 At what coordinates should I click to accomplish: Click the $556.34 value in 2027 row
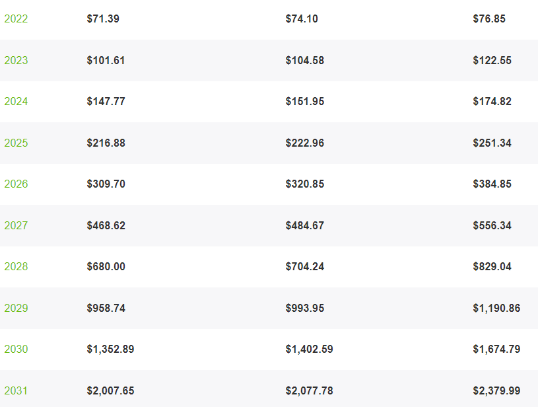[492, 226]
